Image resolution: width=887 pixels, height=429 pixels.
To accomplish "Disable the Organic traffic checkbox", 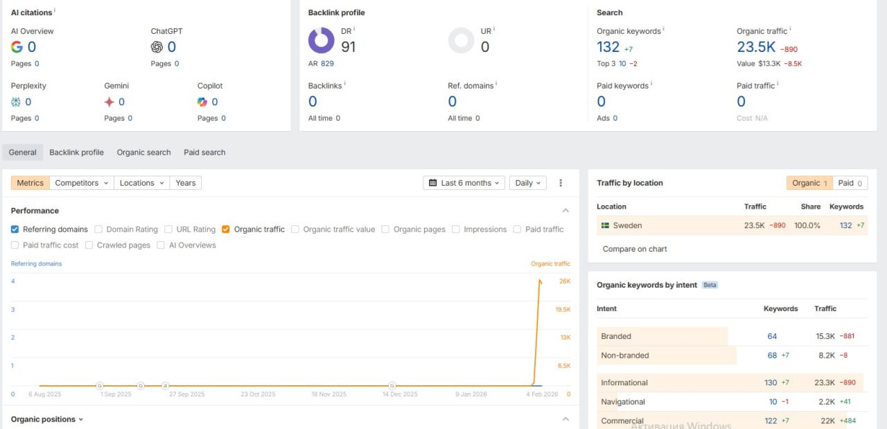I will (x=226, y=229).
